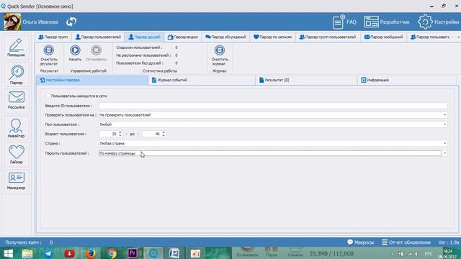Open Парсер сообщений tab
Image resolution: width=461 pixels, height=259 pixels.
[384, 37]
